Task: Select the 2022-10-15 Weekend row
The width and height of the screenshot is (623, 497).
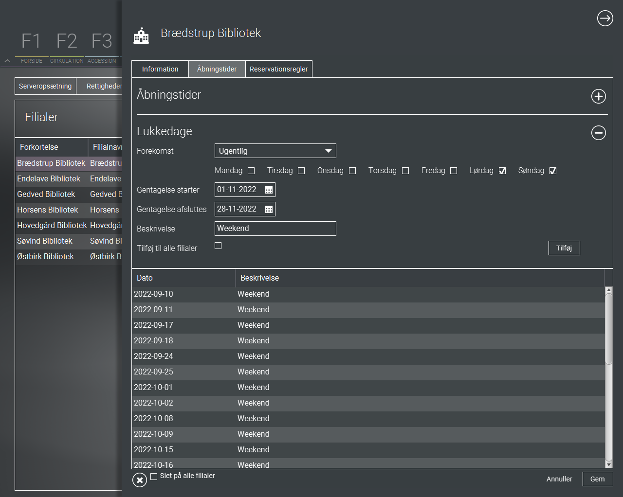Action: pyautogui.click(x=368, y=449)
